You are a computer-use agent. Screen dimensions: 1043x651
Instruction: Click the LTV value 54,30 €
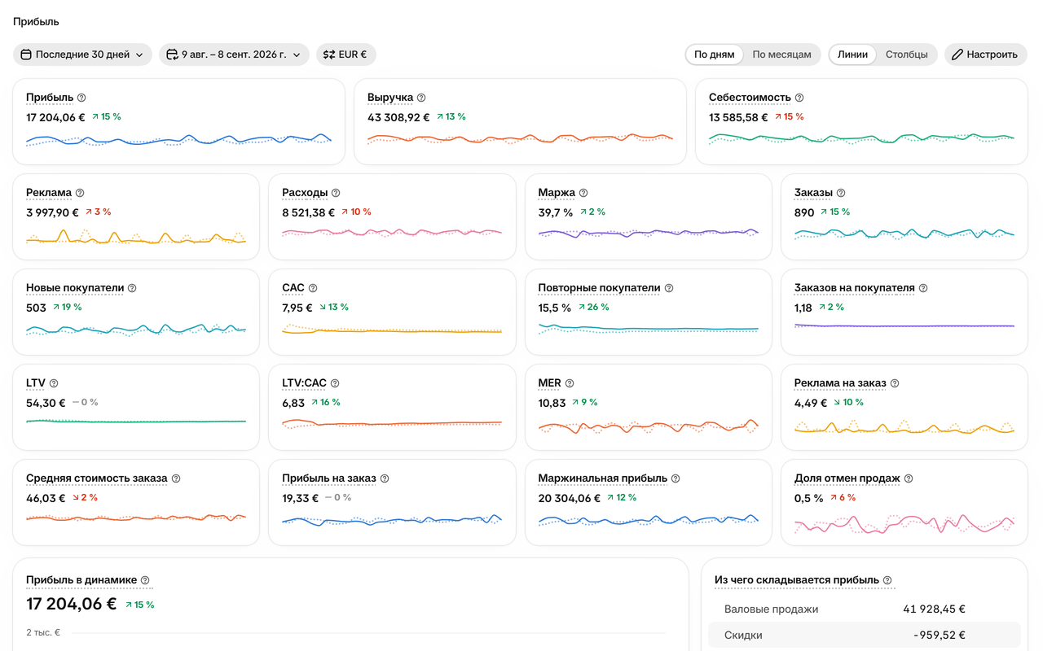(x=46, y=403)
